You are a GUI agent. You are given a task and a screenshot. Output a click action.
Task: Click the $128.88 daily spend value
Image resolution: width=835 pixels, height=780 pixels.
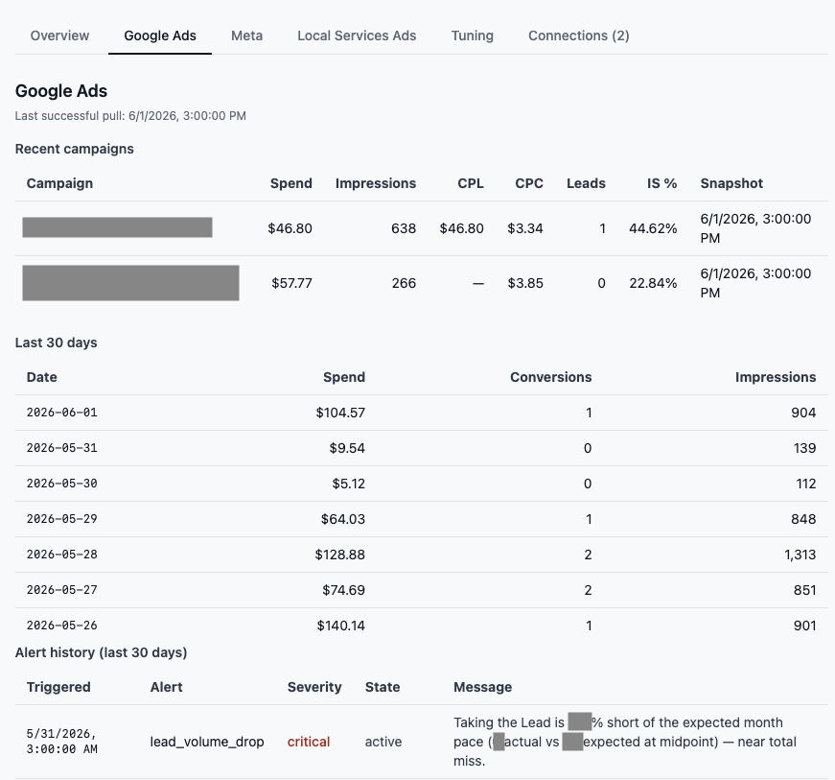(x=339, y=555)
